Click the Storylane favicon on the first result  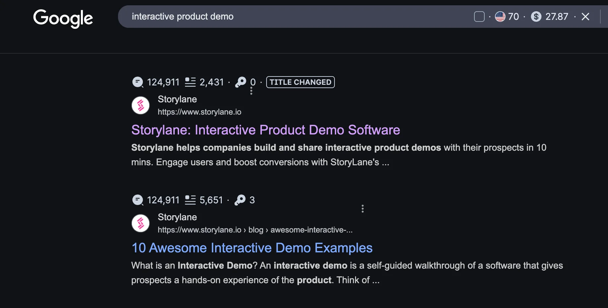(x=140, y=105)
